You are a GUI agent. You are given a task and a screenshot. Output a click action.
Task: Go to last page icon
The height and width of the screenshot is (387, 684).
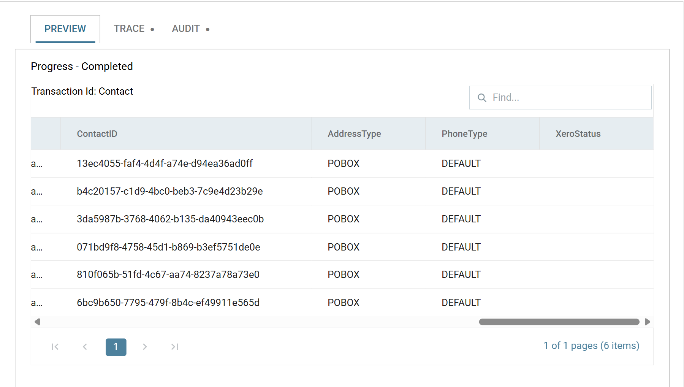174,347
